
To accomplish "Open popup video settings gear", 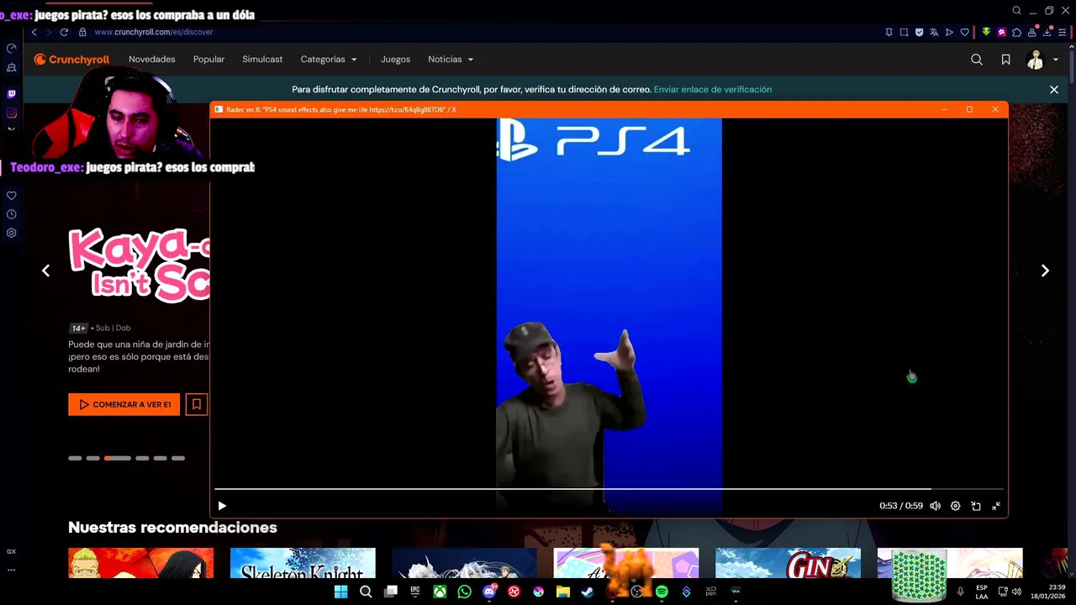I will point(955,506).
